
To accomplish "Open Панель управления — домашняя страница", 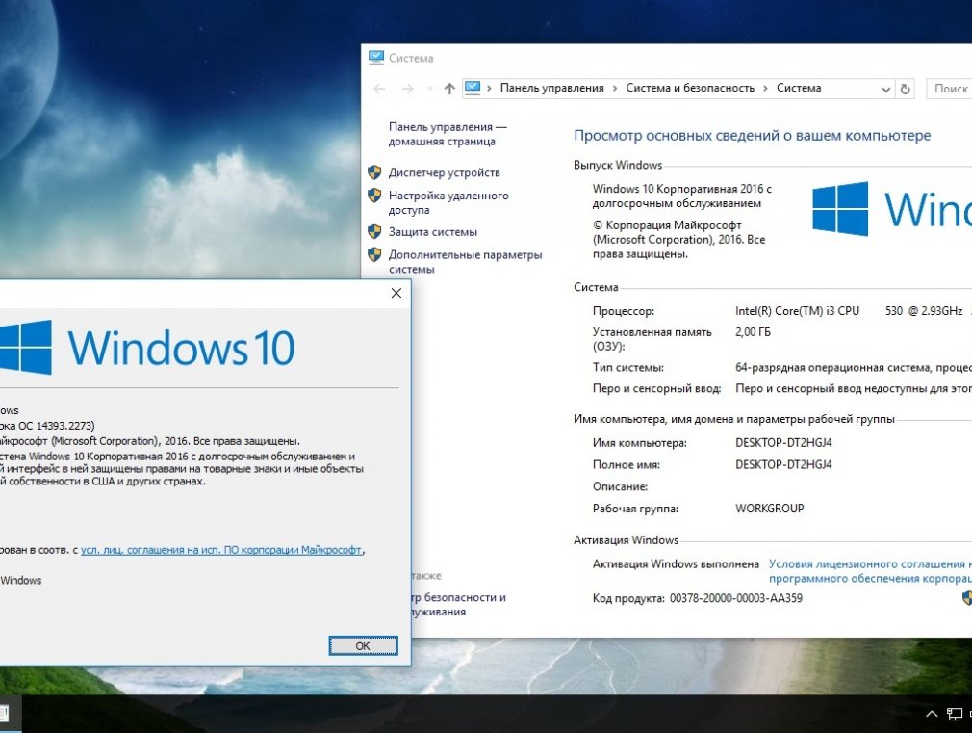I will 447,134.
